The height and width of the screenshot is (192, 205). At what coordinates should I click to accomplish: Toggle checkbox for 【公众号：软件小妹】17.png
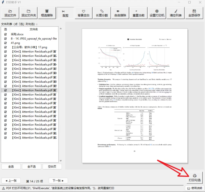5,47
